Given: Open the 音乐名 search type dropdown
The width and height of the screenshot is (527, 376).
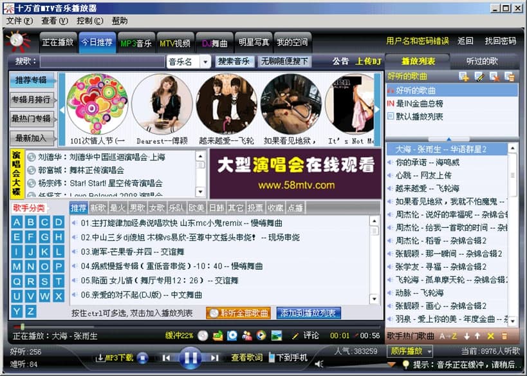Looking at the screenshot, I should coord(205,62).
